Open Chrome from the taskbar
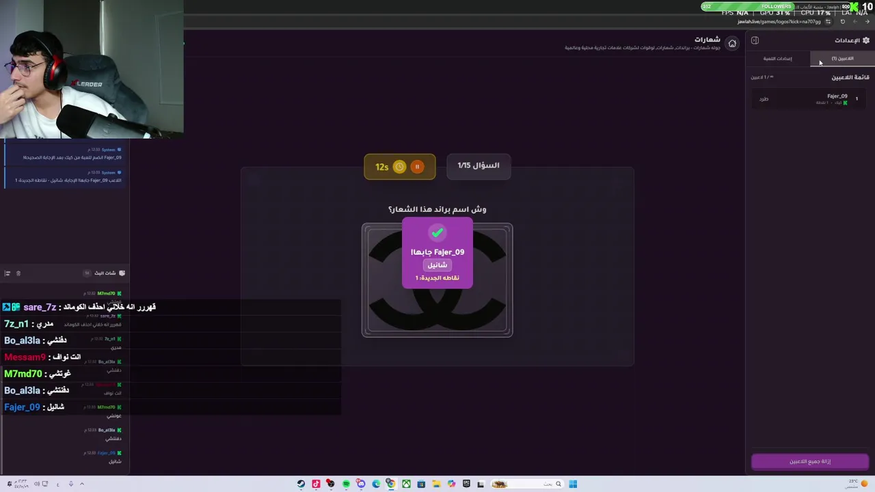 pyautogui.click(x=391, y=484)
